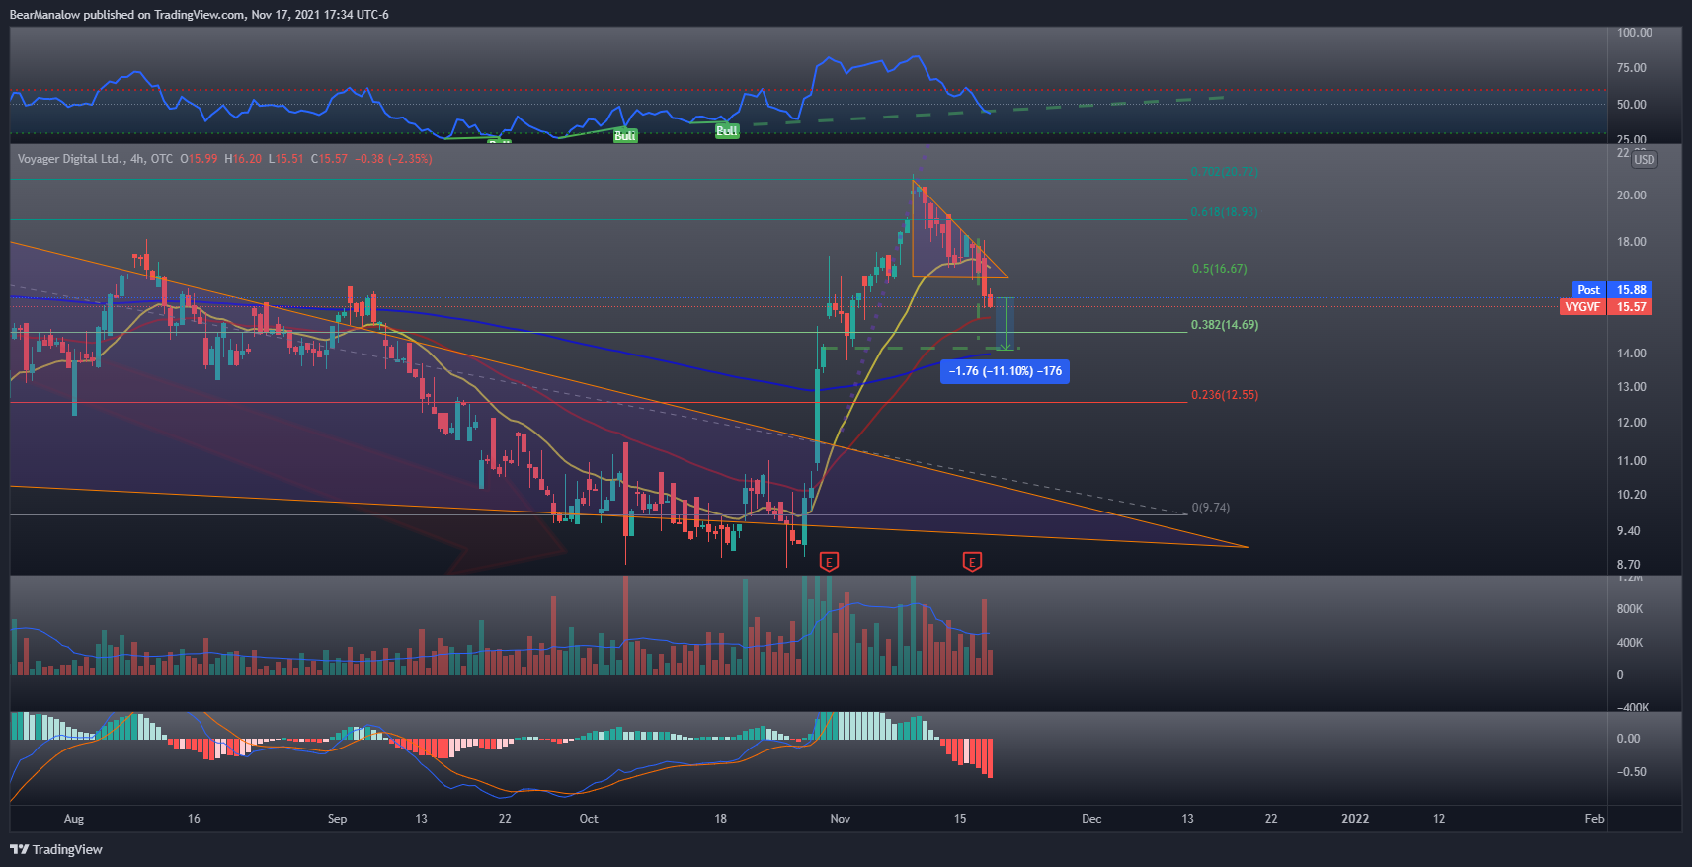Click the rightmost Bull divergence label on RSI
Screen dimensions: 1692x867
726,131
